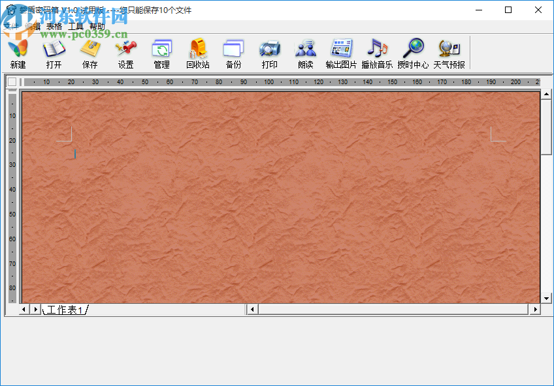Open the 回收站 recycle bin icon
This screenshot has width=554, height=386.
click(198, 53)
